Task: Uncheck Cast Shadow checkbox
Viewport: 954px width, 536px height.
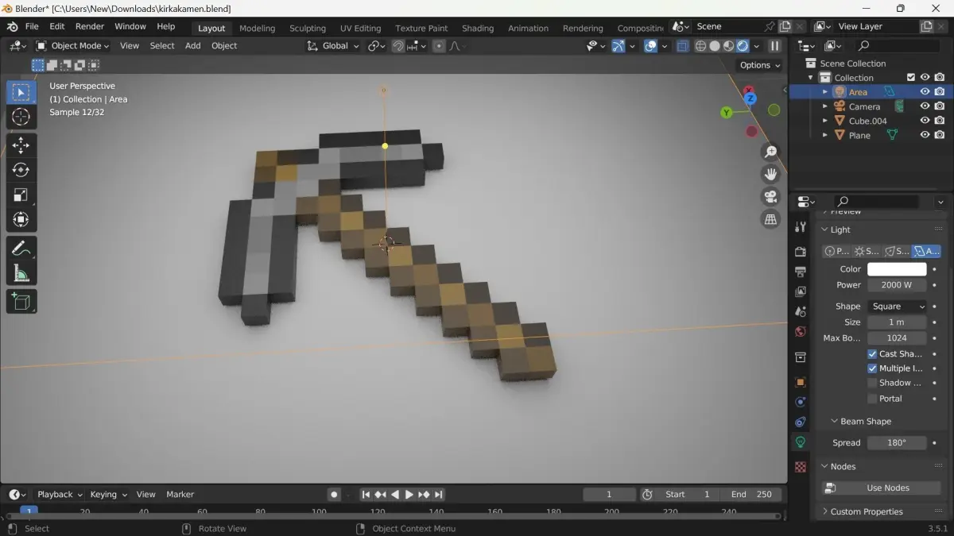Action: (x=872, y=354)
